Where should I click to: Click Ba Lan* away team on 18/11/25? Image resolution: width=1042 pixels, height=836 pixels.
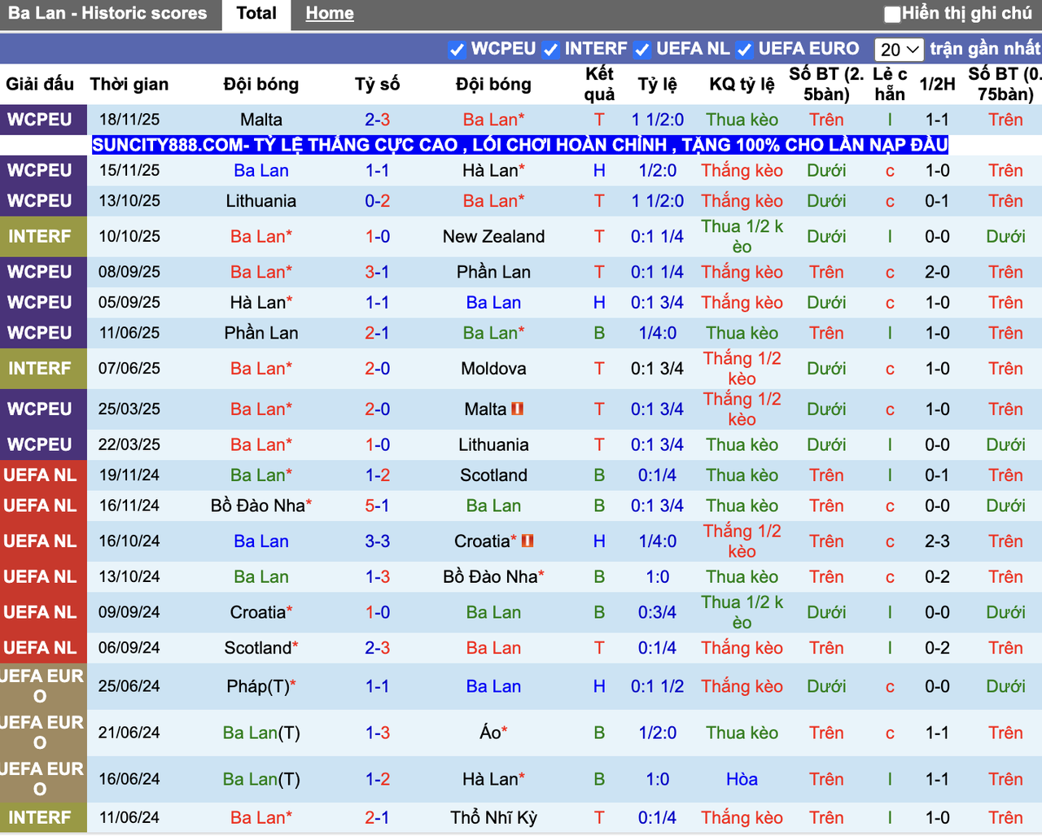coord(493,120)
